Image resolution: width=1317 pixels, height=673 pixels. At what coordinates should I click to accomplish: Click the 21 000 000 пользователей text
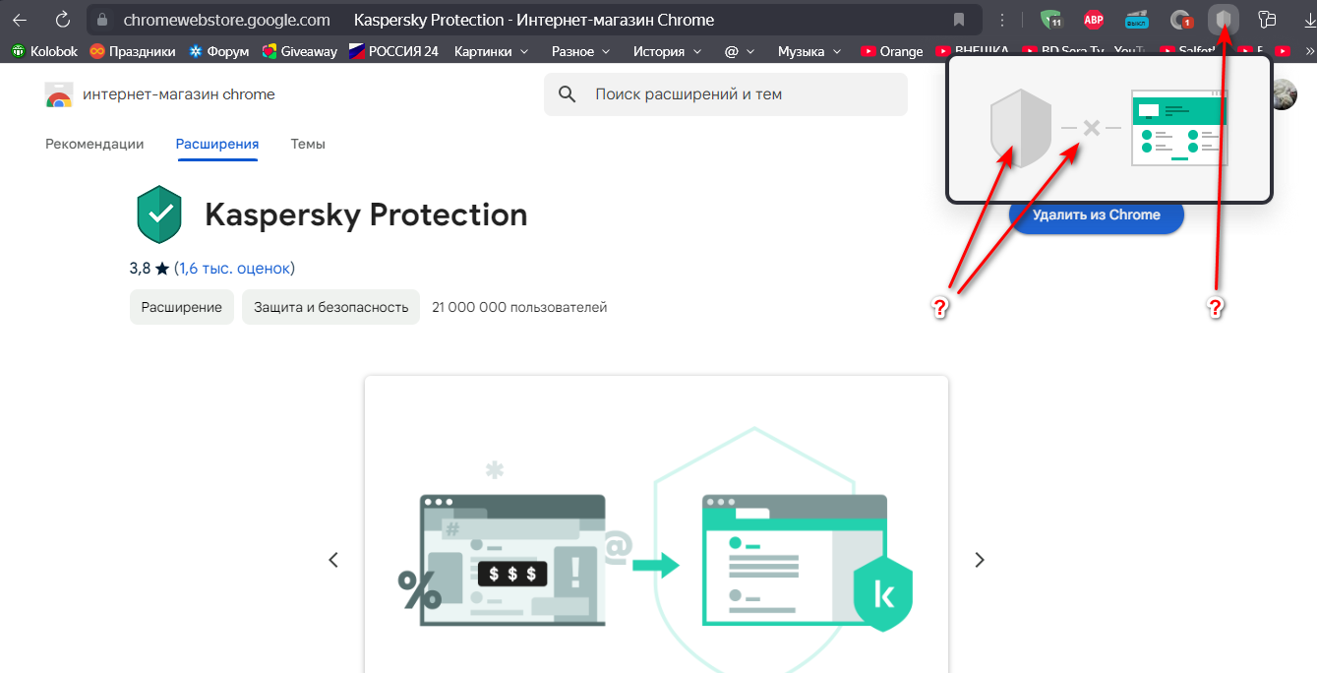[519, 307]
